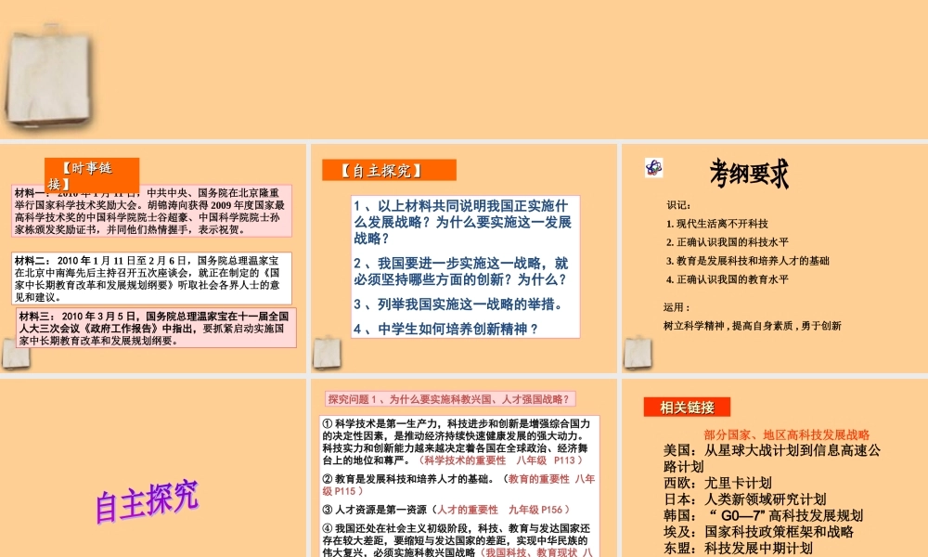Click paragraph ② 教育是发展科技和培养人才的基础

point(458,485)
